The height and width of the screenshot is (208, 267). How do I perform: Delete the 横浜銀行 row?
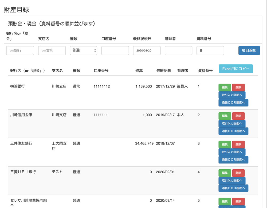pos(238,87)
